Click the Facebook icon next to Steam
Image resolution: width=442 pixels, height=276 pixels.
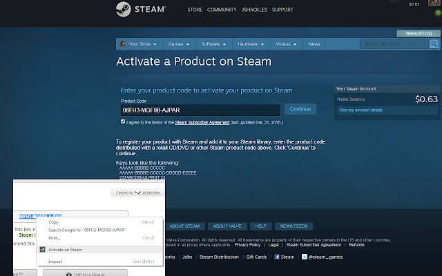click(x=277, y=257)
